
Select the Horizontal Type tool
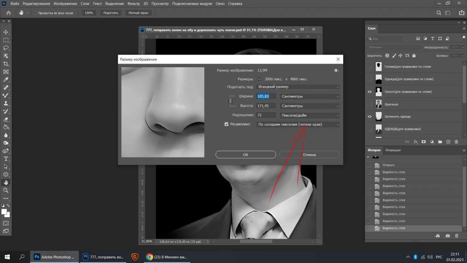pos(6,158)
